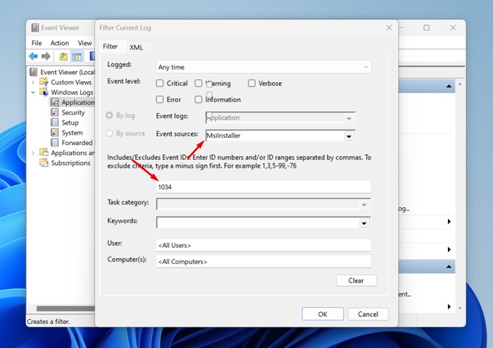Tick the Error event level checkbox
493x348 pixels.
160,99
